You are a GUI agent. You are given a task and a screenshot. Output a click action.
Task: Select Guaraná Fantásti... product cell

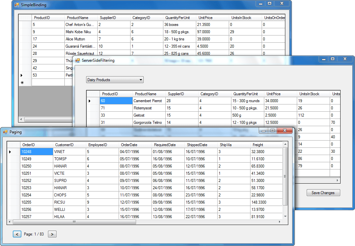pyautogui.click(x=81, y=46)
